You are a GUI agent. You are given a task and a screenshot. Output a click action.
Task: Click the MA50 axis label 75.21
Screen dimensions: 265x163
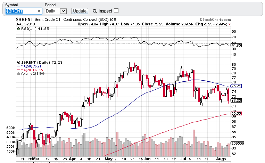(x=236, y=86)
